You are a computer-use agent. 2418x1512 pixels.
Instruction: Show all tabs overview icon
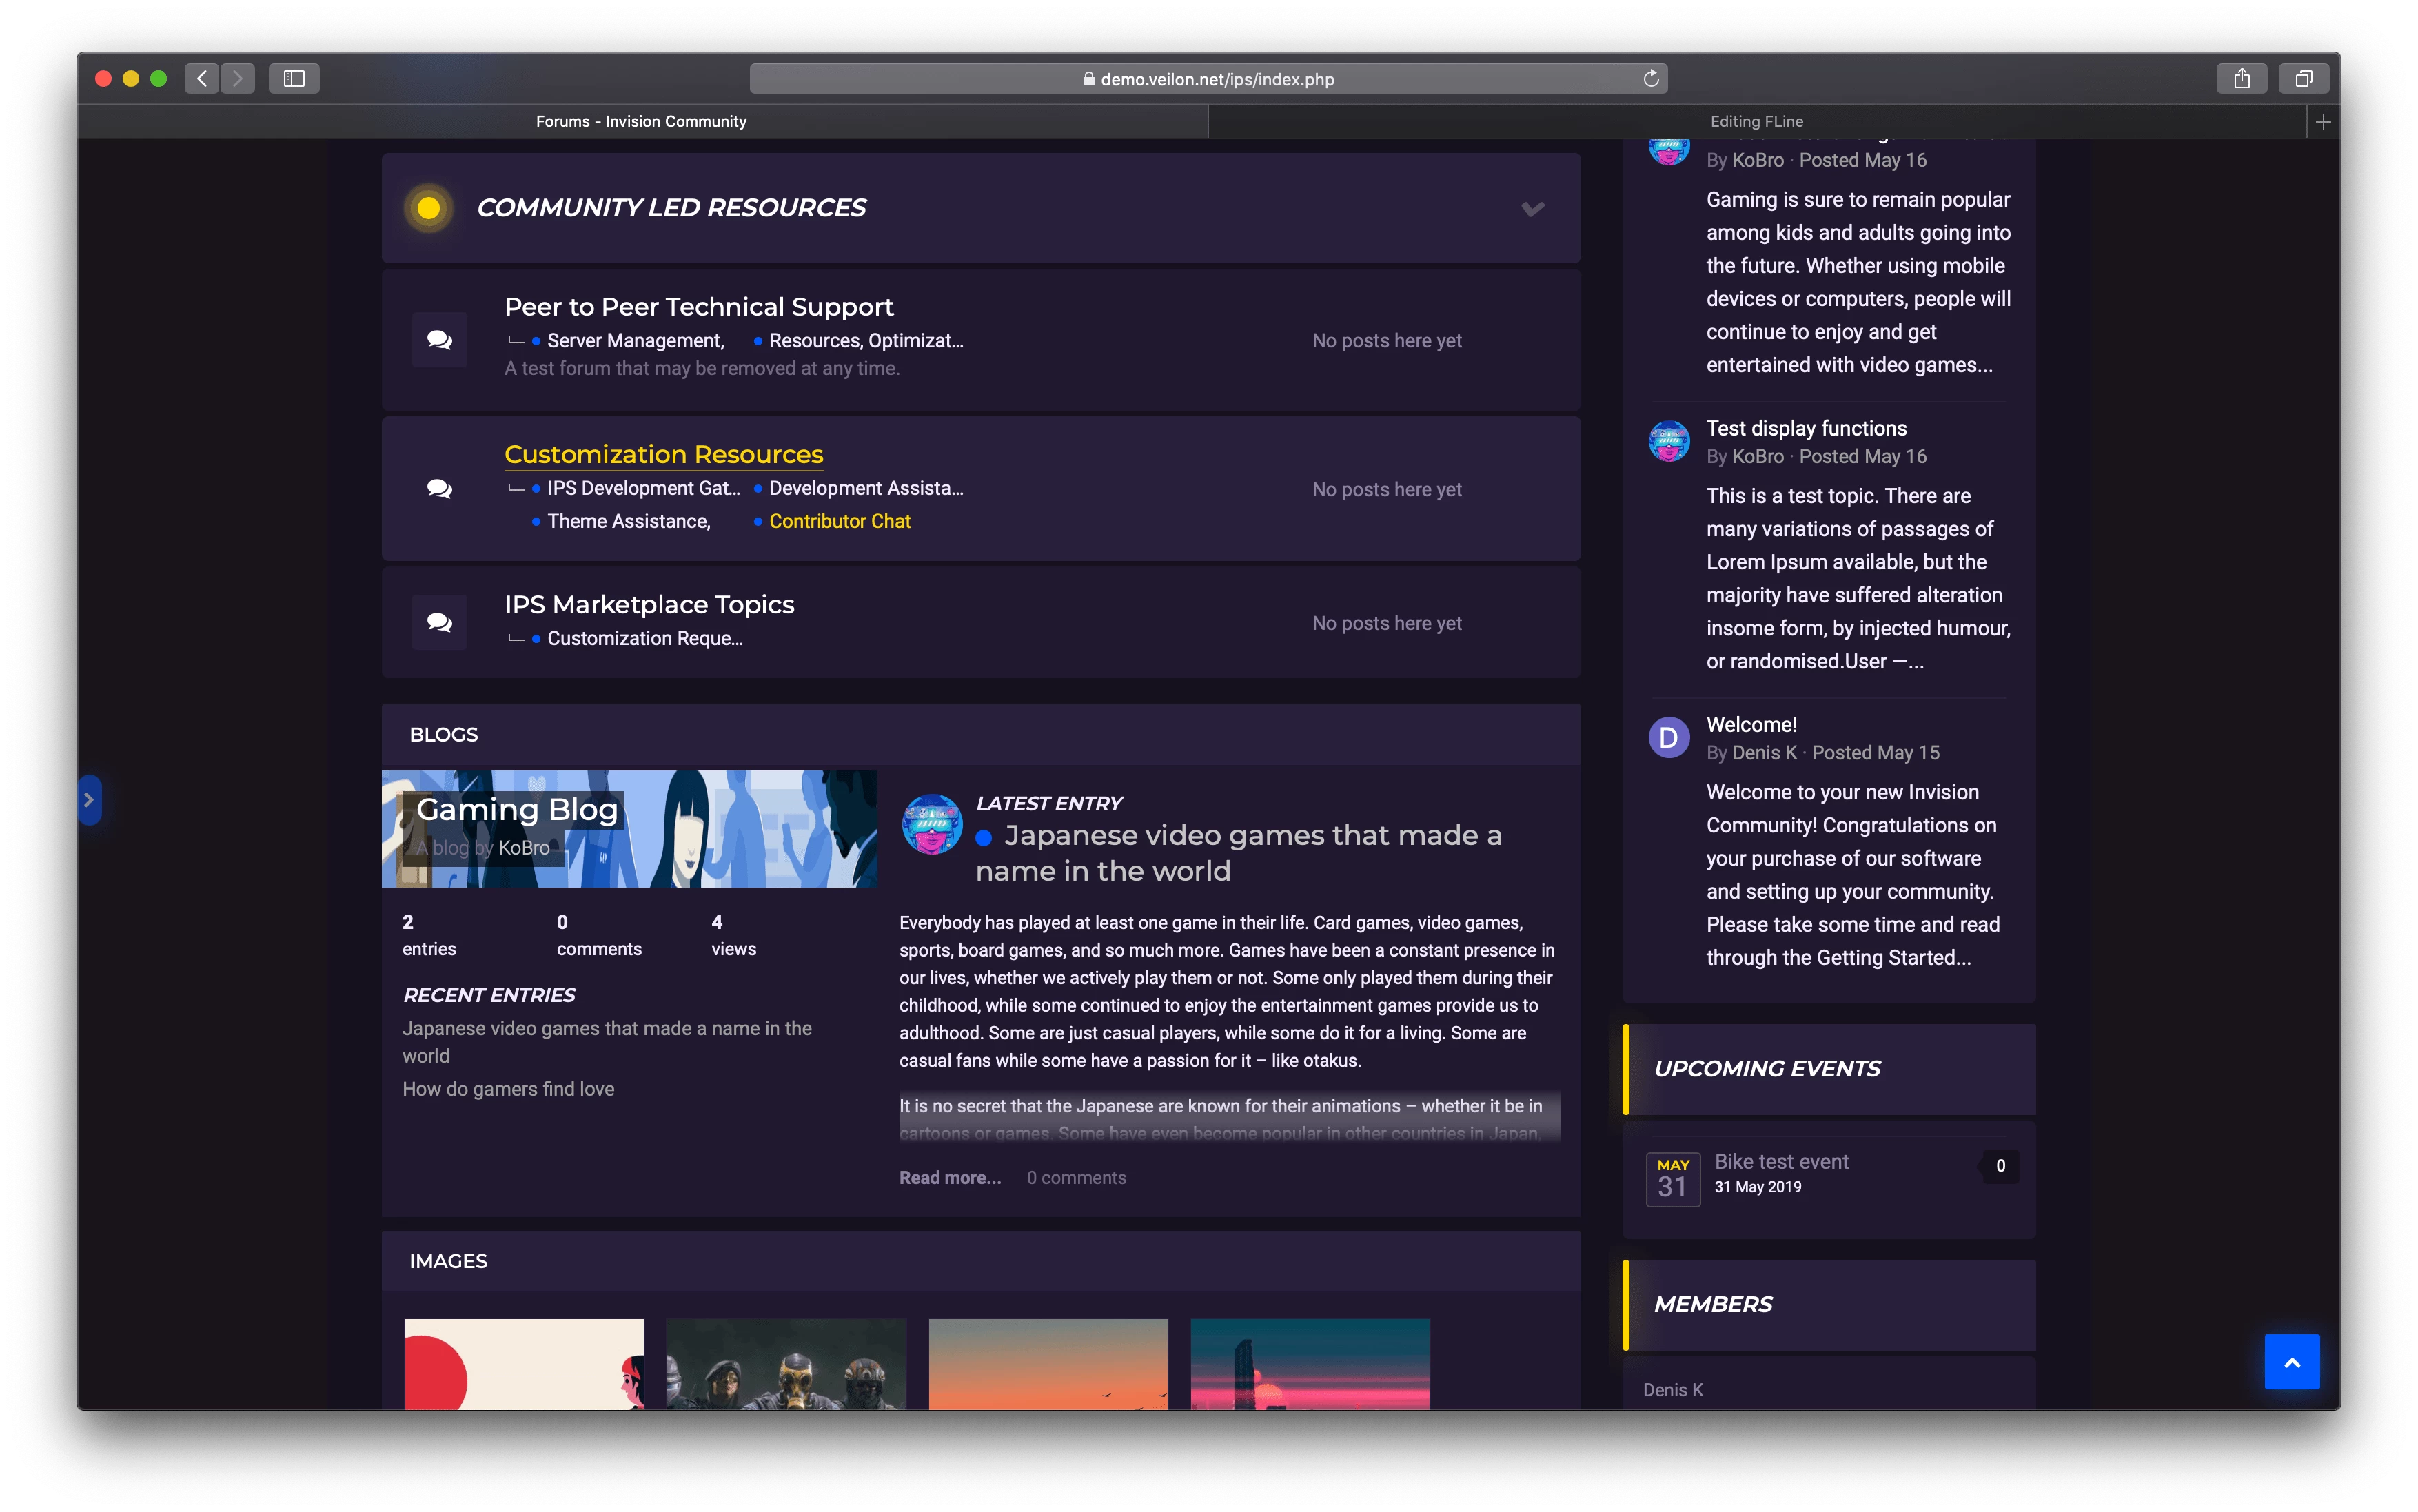(2304, 78)
